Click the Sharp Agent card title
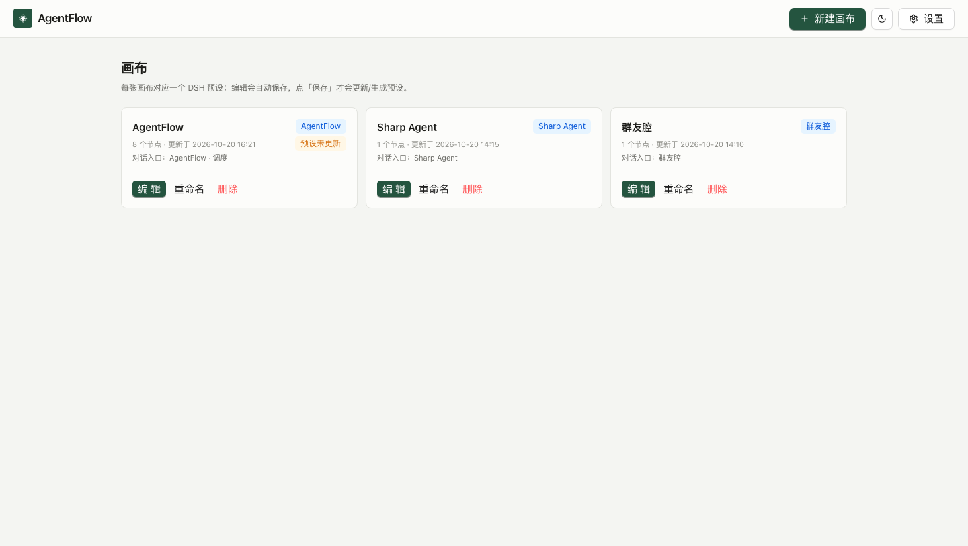 click(407, 128)
